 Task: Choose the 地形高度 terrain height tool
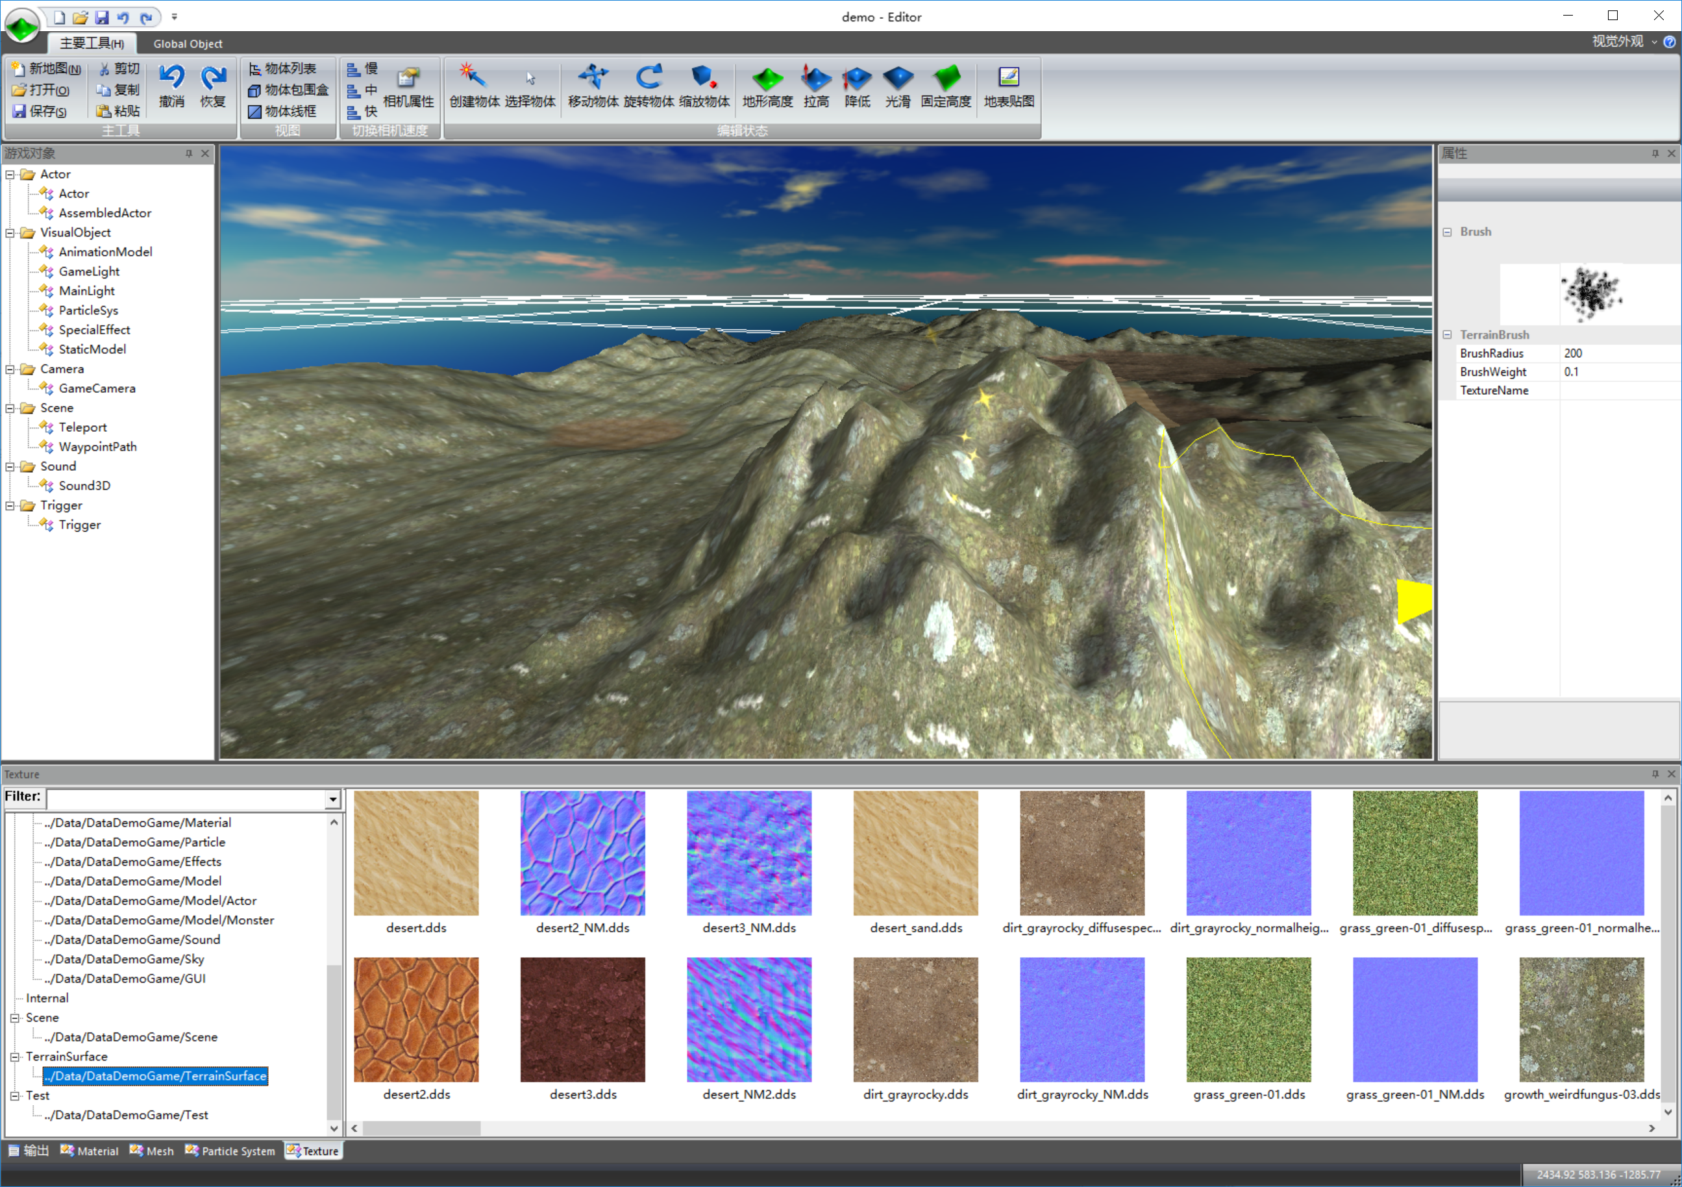click(x=767, y=86)
